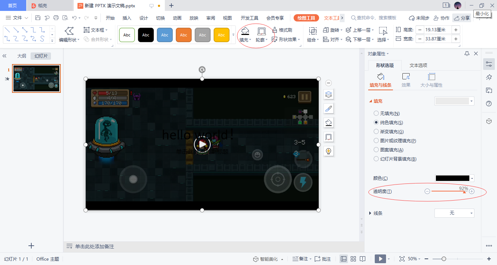This screenshot has height=265, width=497.
Task: Click the 协作 collaborate button
Action: coord(441,18)
